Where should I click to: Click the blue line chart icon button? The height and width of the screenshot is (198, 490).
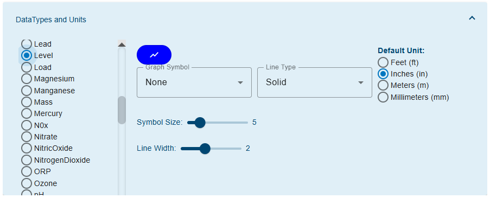click(154, 55)
